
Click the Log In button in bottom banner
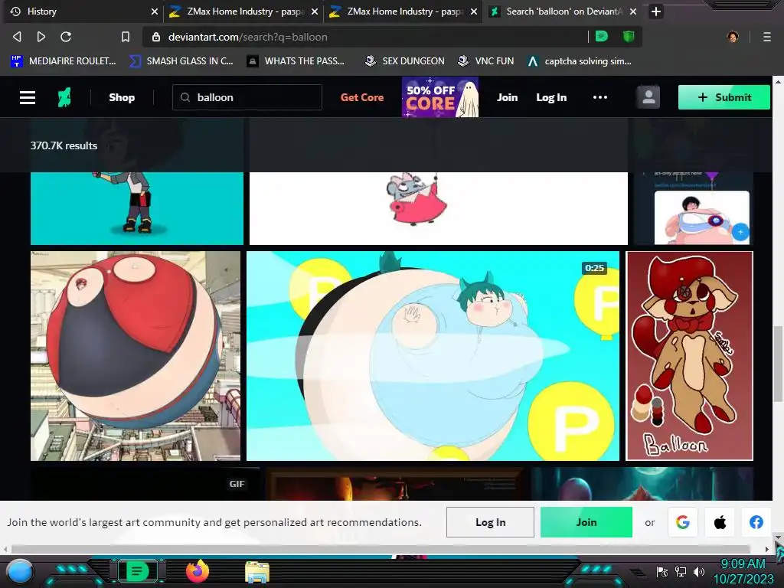[490, 522]
